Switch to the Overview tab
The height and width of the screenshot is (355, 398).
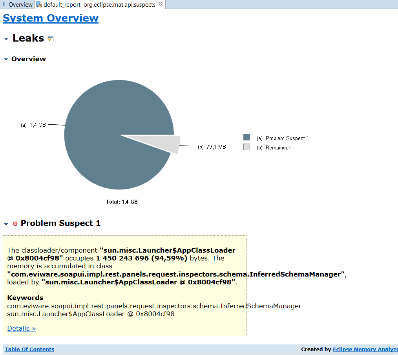20,5
